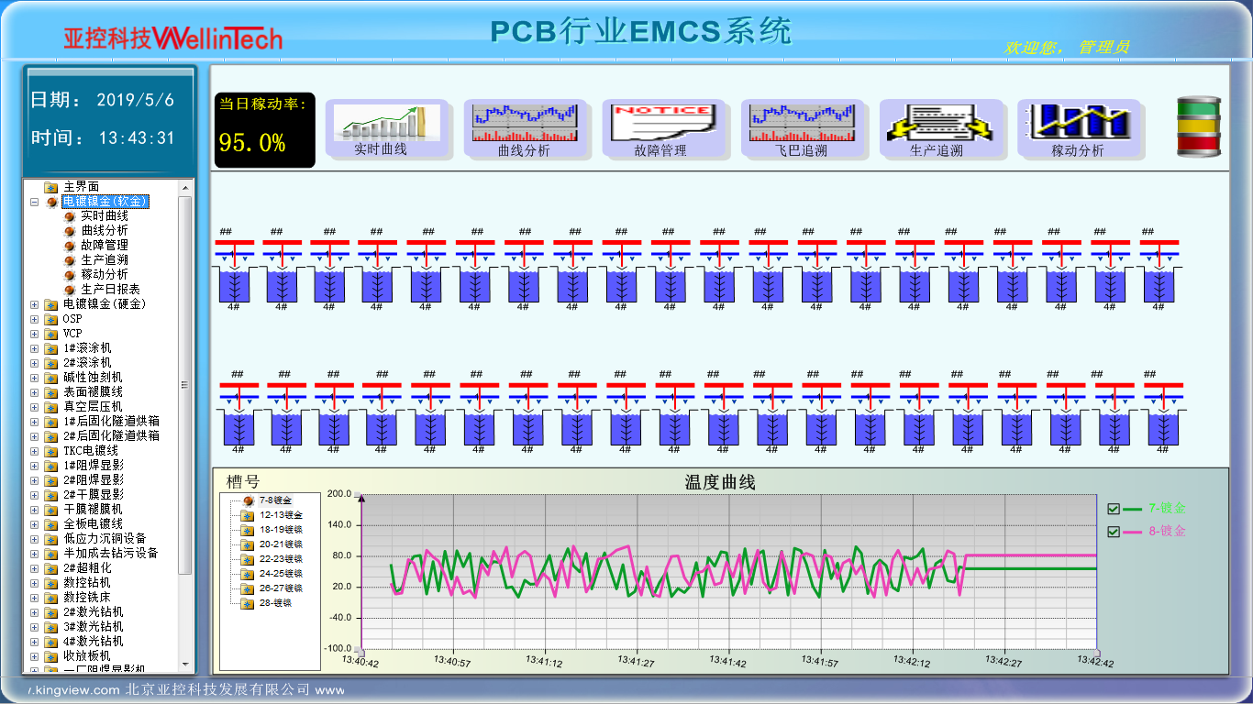Image resolution: width=1253 pixels, height=704 pixels.
Task: Collapse the 电镀镍金(软金) tree node
Action: (34, 202)
